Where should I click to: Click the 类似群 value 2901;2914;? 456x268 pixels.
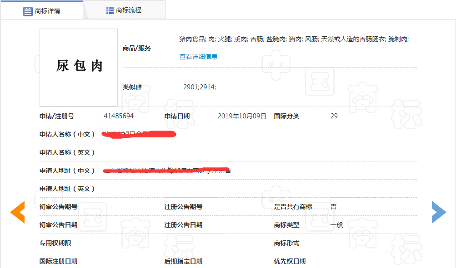[200, 87]
